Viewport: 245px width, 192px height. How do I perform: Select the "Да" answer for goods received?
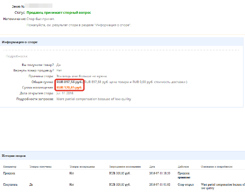58,65
